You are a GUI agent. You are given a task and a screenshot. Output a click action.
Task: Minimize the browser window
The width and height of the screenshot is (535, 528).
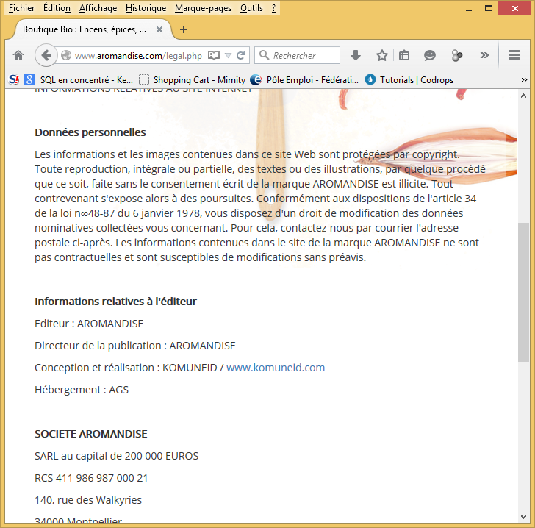469,9
